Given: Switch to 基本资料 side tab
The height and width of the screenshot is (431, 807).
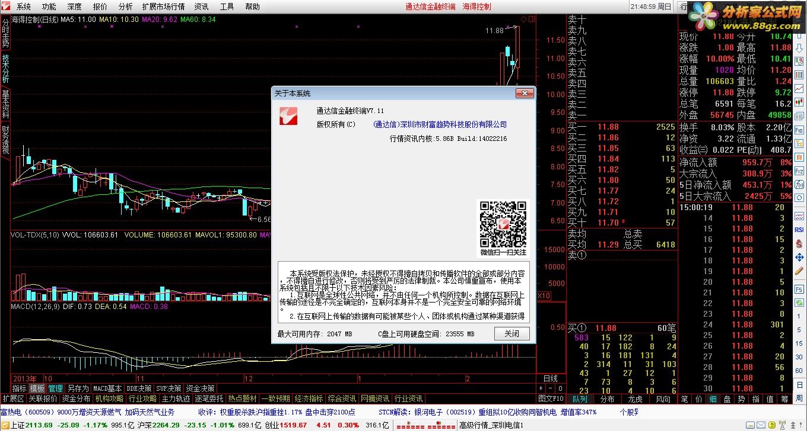Looking at the screenshot, I should pyautogui.click(x=5, y=104).
